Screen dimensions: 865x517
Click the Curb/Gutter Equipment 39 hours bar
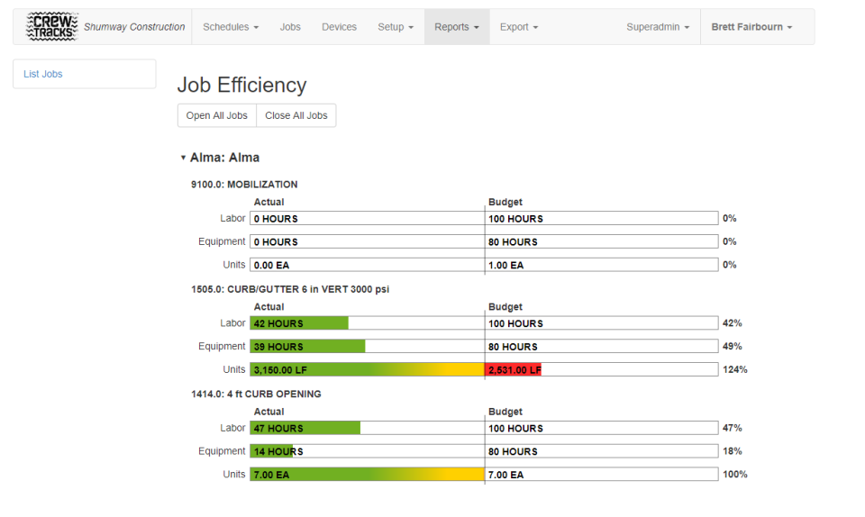307,347
